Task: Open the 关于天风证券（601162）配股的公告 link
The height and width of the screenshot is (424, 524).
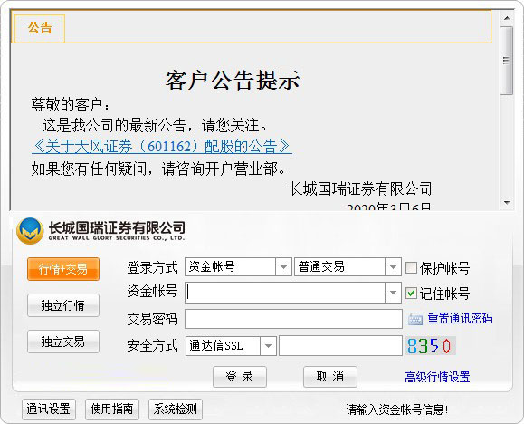Action: (x=162, y=146)
